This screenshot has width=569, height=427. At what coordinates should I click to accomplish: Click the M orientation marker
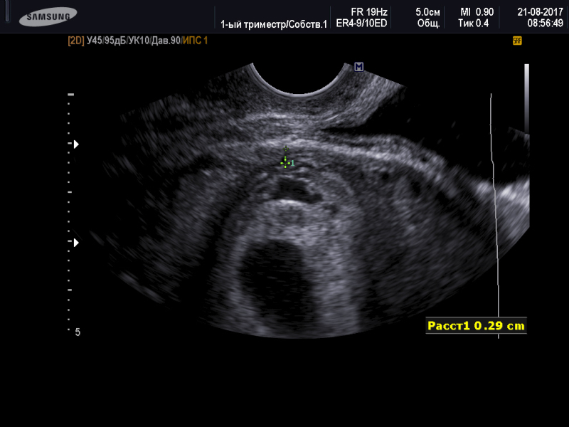[359, 66]
